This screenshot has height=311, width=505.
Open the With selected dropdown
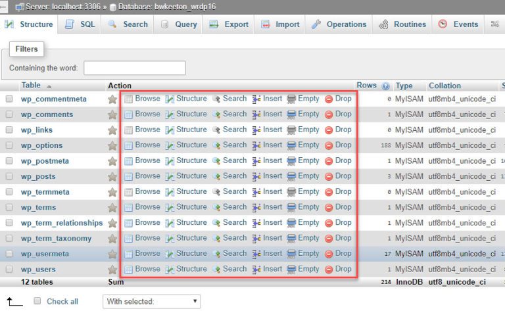coord(151,301)
